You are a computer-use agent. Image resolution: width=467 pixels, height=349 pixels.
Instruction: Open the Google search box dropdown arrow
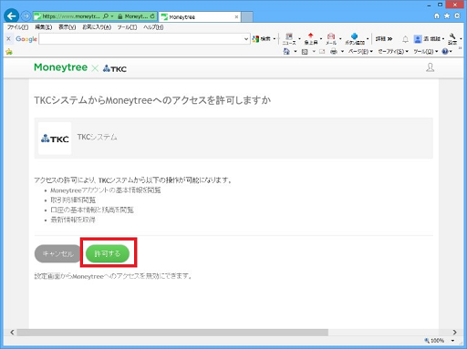coord(246,39)
